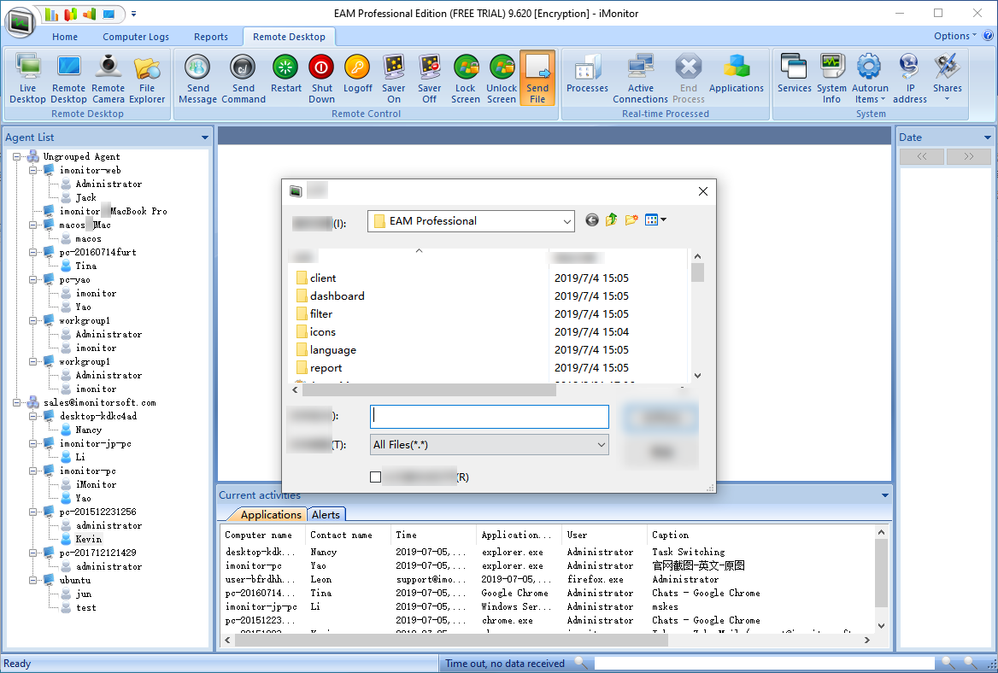Click Send Message icon
This screenshot has height=673, width=998.
pos(197,79)
